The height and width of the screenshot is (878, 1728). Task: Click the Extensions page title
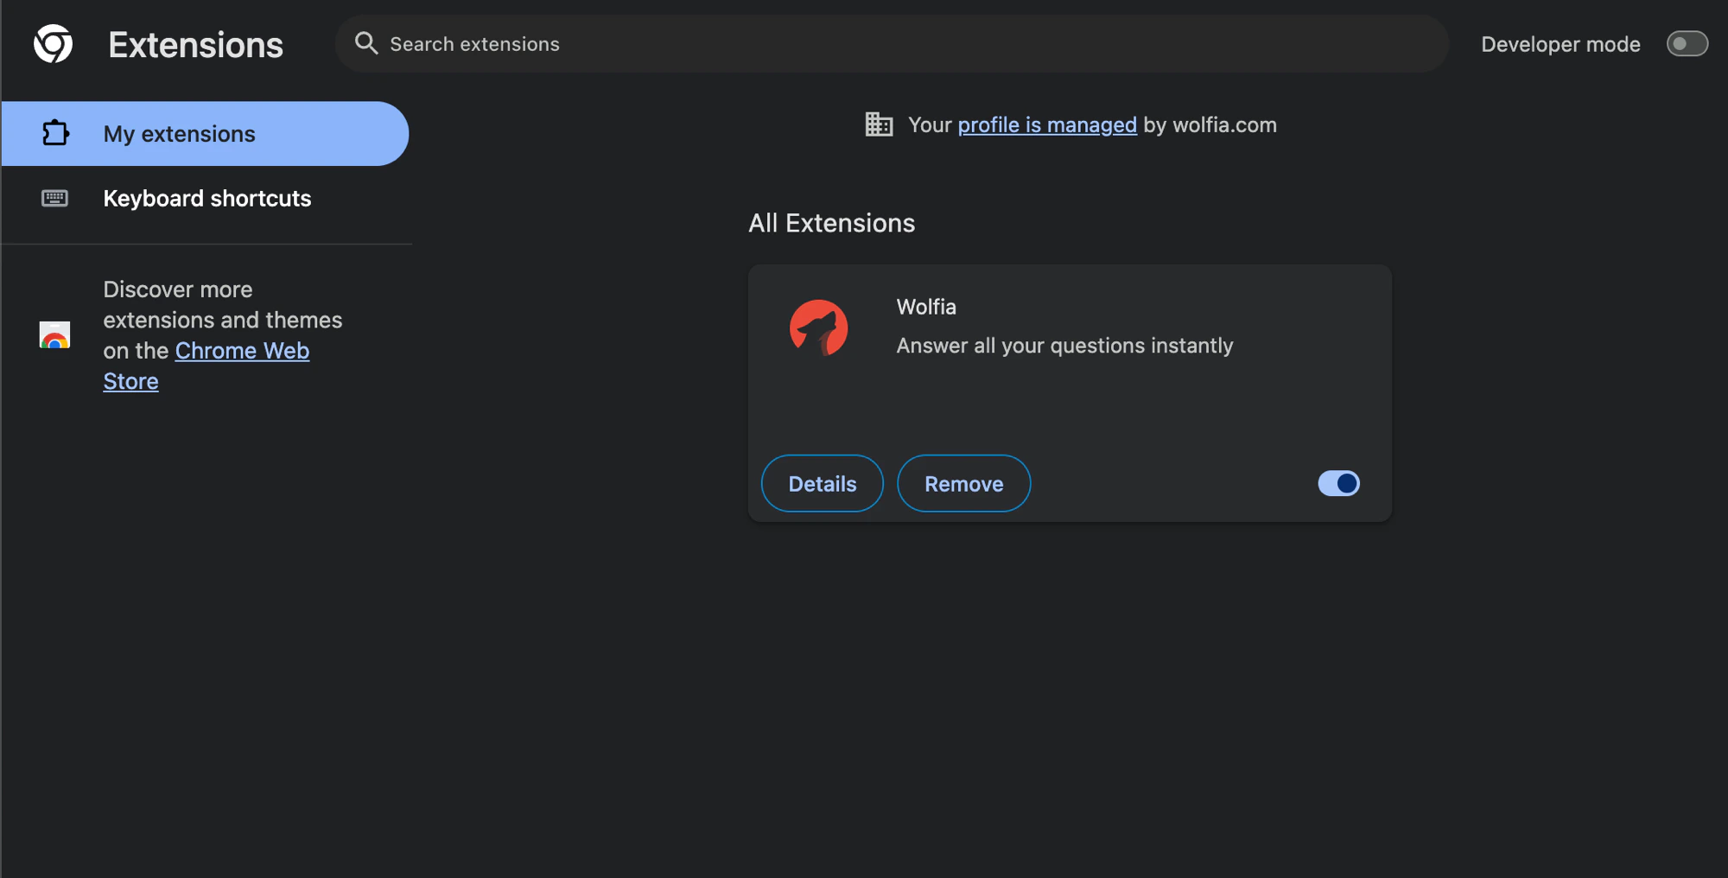pos(195,45)
